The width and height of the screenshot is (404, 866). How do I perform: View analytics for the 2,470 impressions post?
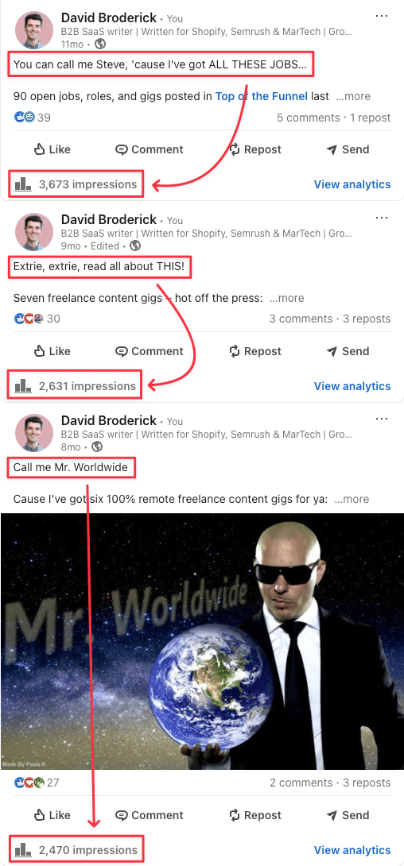[x=352, y=850]
